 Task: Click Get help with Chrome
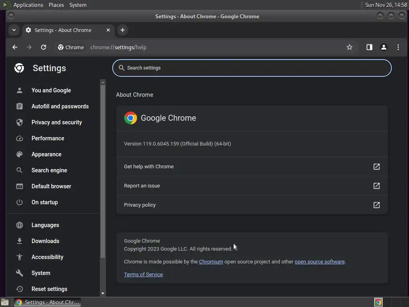coord(252,167)
